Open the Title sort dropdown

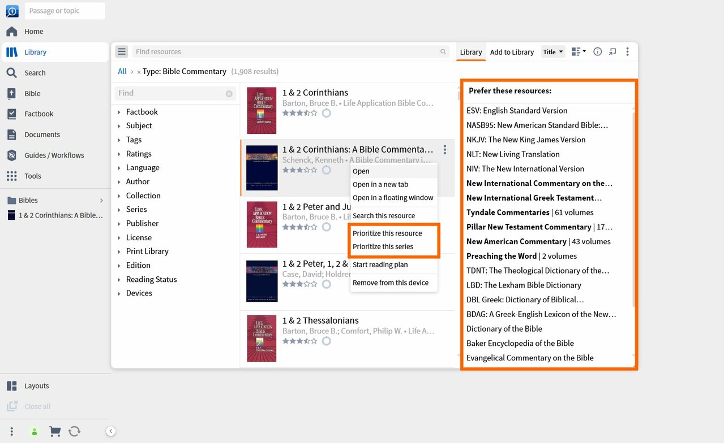pyautogui.click(x=553, y=52)
